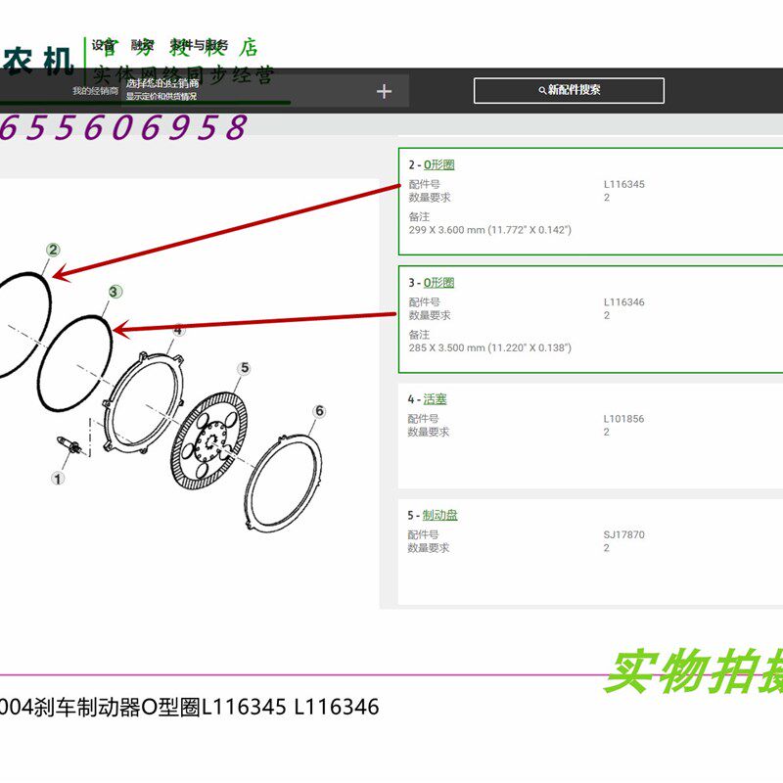The width and height of the screenshot is (783, 783).
Task: Click the plus icon beside dealer selector
Action: 385,90
